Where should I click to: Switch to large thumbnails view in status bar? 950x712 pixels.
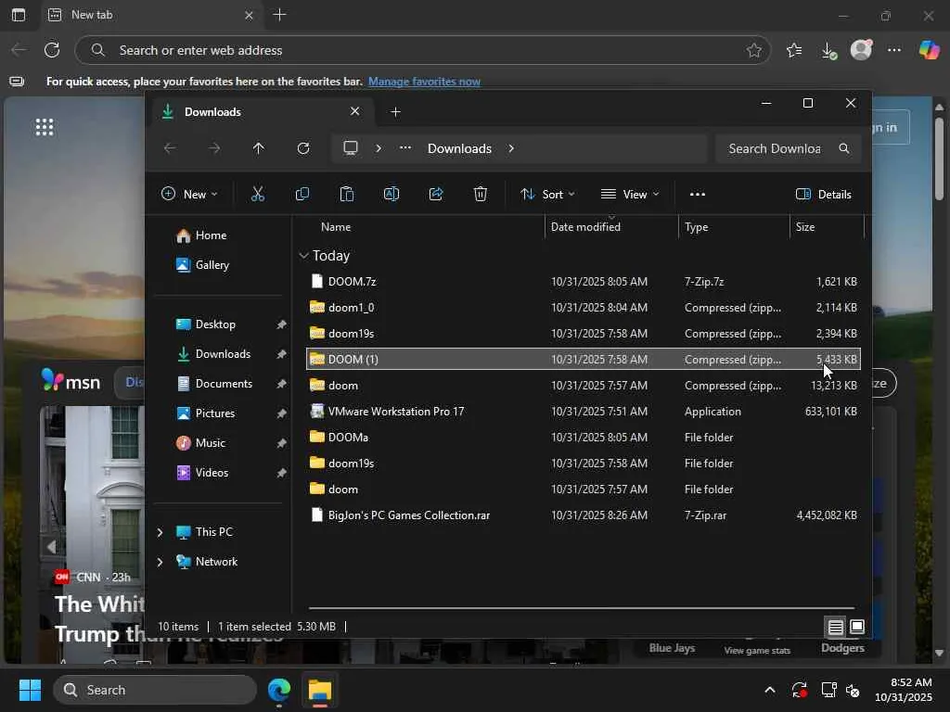[857, 628]
